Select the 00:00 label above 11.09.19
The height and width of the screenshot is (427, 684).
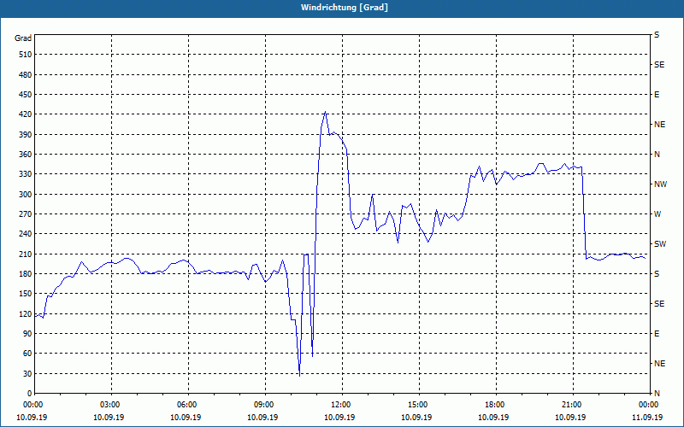pos(647,405)
